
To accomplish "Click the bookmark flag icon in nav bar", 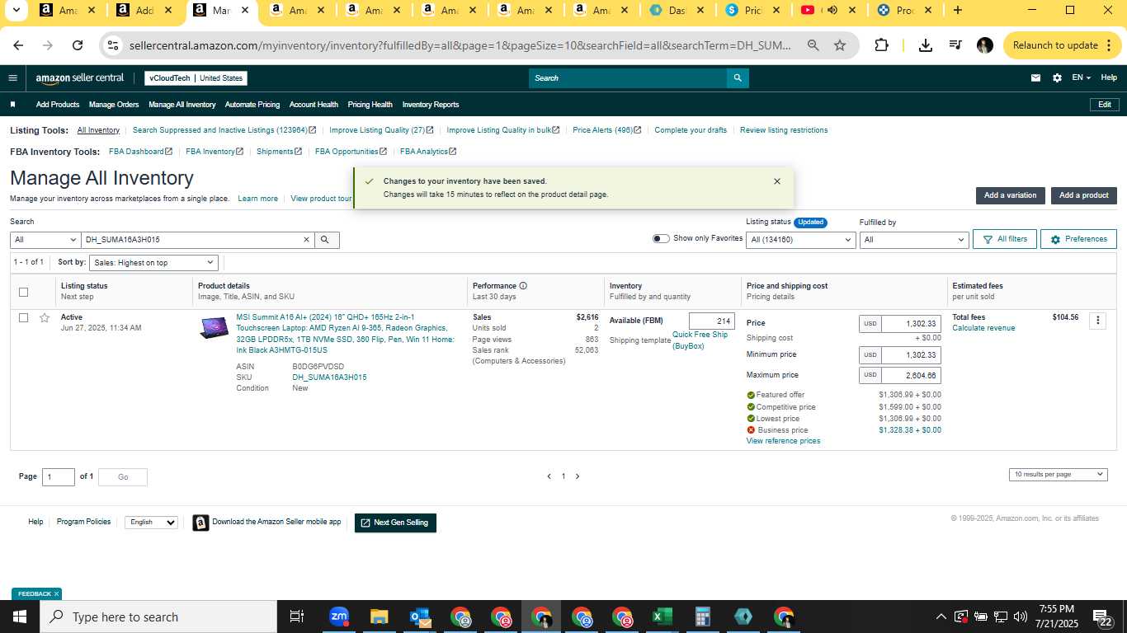I will point(12,105).
